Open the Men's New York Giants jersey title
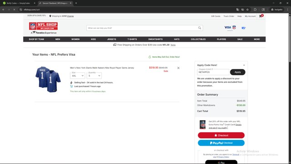The image size is (291, 164). click(x=102, y=68)
